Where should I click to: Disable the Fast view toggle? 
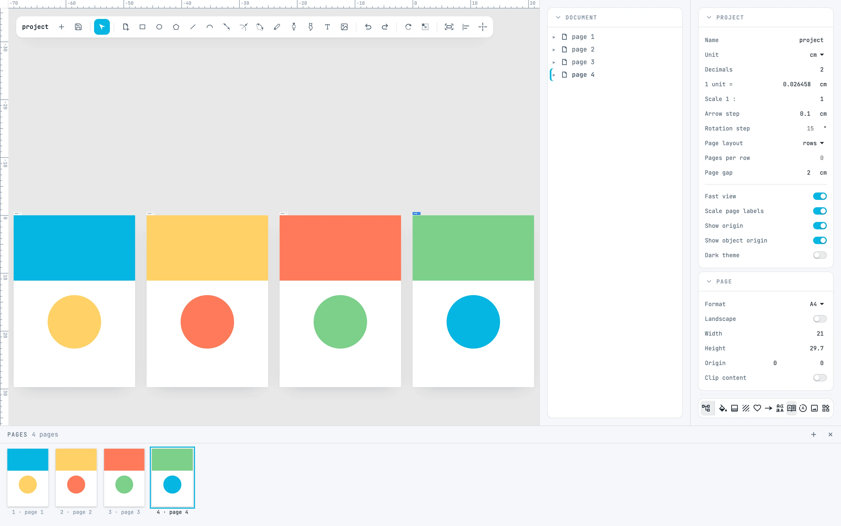pos(820,196)
